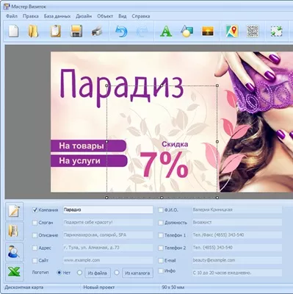The image size is (293, 294).
Task: Click the Компания field containing Парадиз
Action: pos(108,209)
